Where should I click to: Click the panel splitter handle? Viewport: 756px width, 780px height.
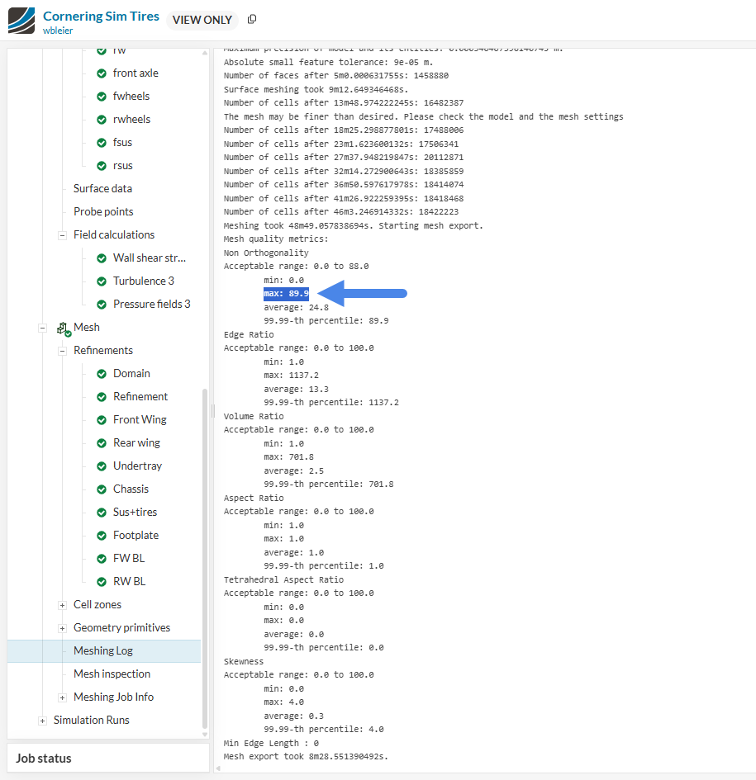(x=212, y=411)
